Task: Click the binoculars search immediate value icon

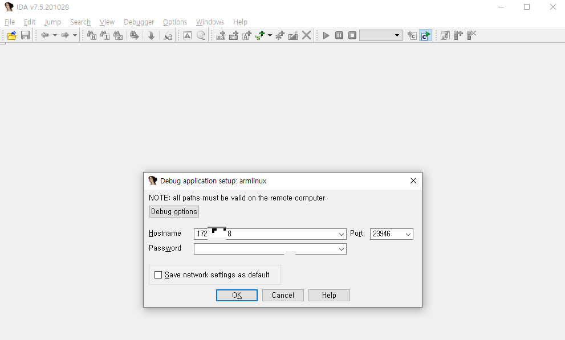Action: (92, 35)
